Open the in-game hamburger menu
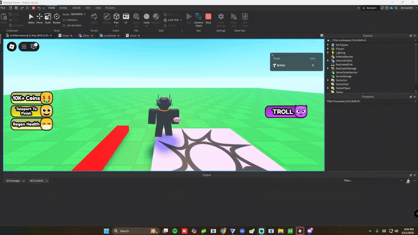The height and width of the screenshot is (235, 418). click(24, 46)
